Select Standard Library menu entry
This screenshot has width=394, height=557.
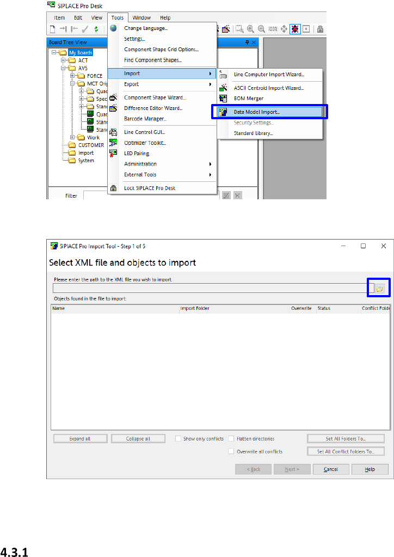[270, 133]
